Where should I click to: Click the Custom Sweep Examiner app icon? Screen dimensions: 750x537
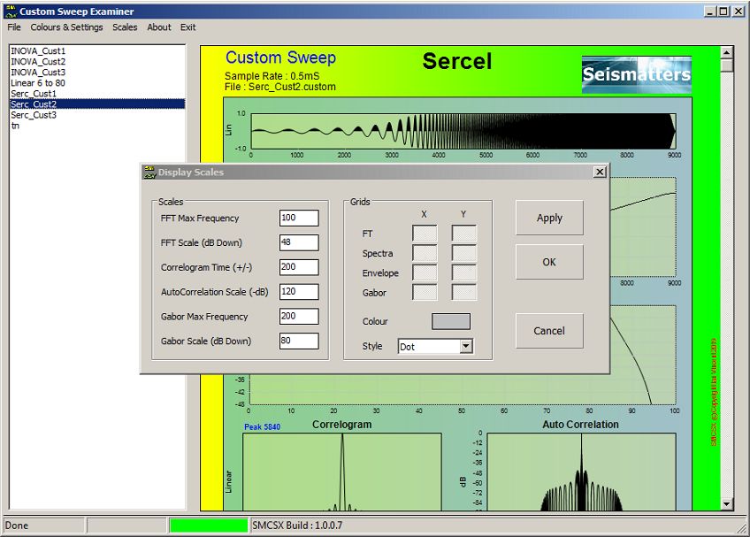click(x=11, y=12)
